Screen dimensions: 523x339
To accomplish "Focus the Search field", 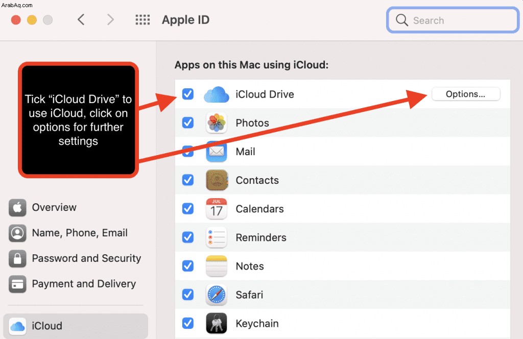I will pyautogui.click(x=453, y=20).
